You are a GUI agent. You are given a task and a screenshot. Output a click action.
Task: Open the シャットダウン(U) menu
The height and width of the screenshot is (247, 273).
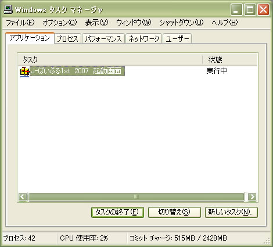tap(181, 23)
